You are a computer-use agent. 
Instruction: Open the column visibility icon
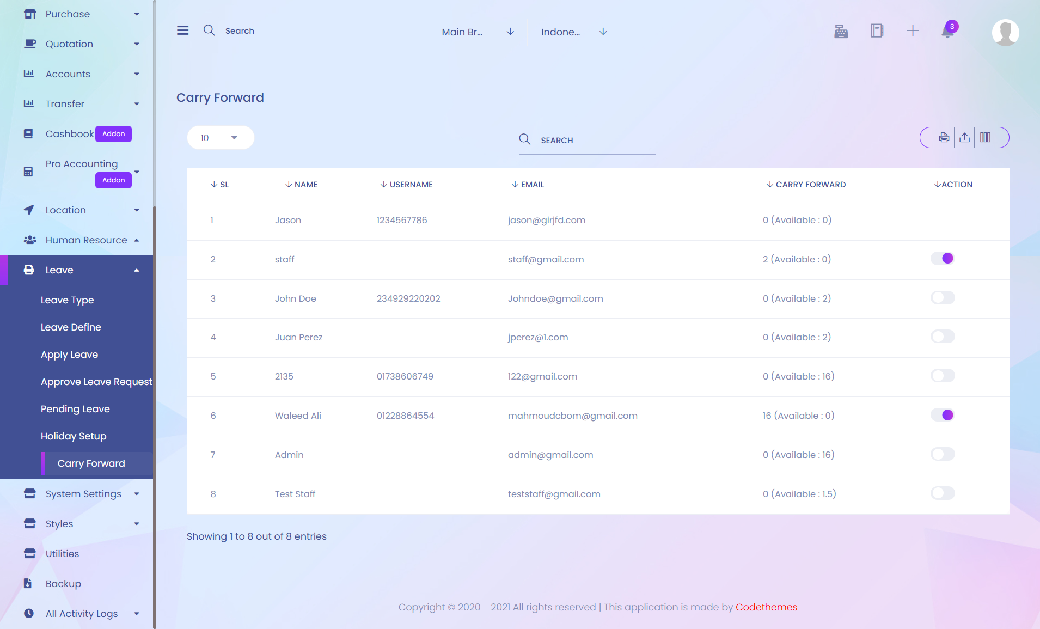point(986,138)
